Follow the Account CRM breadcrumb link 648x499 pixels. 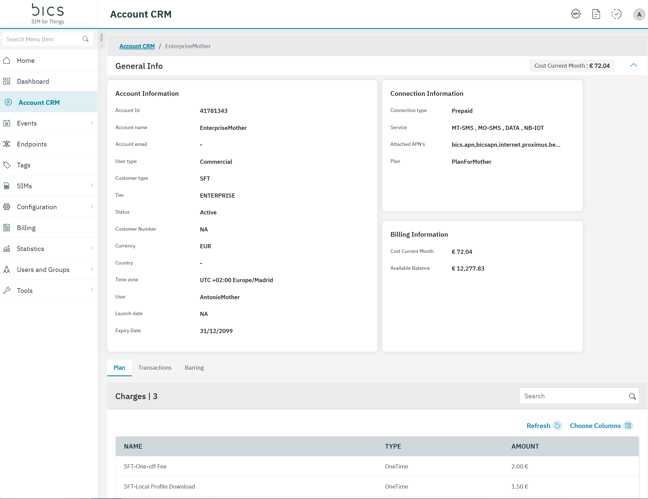pos(137,46)
